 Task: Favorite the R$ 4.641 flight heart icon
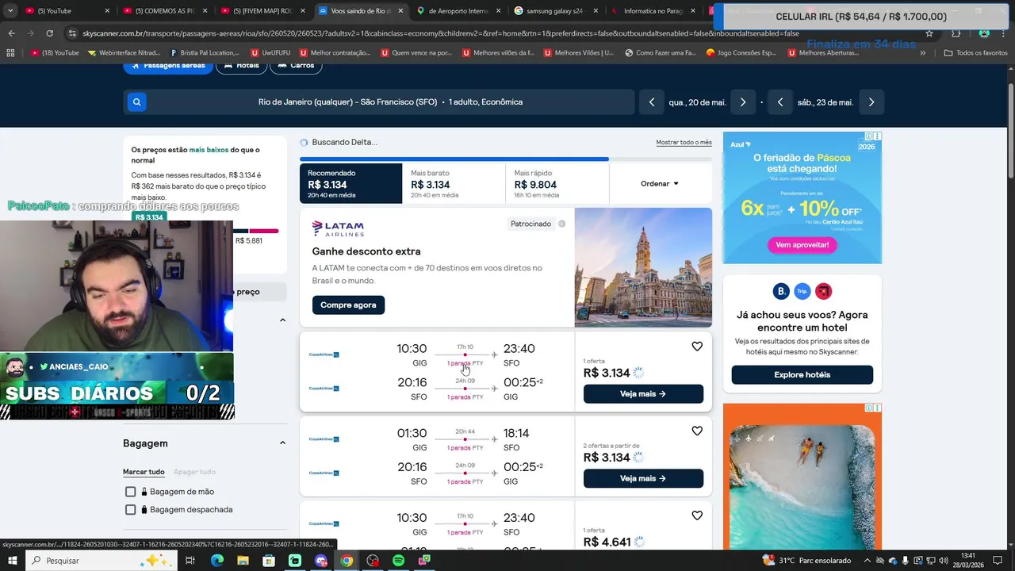697,515
